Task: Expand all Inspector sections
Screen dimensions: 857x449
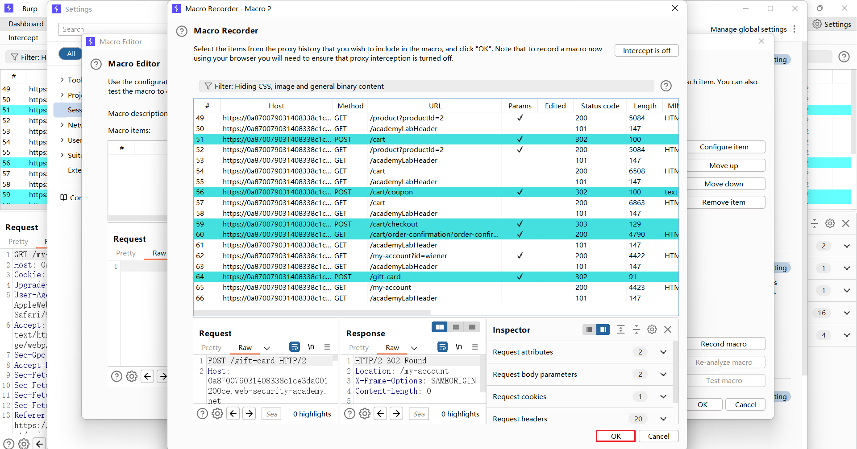Action: point(621,330)
